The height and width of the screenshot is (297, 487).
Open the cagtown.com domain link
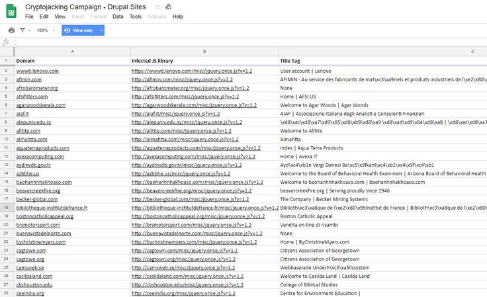coord(31,251)
